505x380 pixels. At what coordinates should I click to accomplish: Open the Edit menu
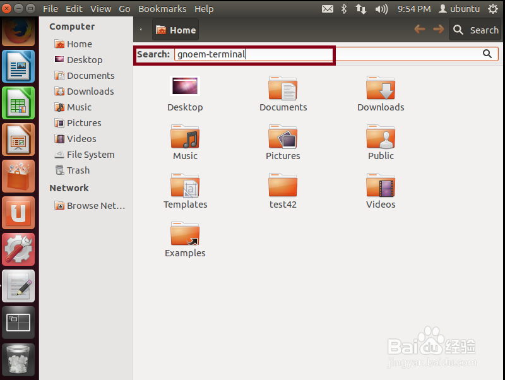click(74, 9)
